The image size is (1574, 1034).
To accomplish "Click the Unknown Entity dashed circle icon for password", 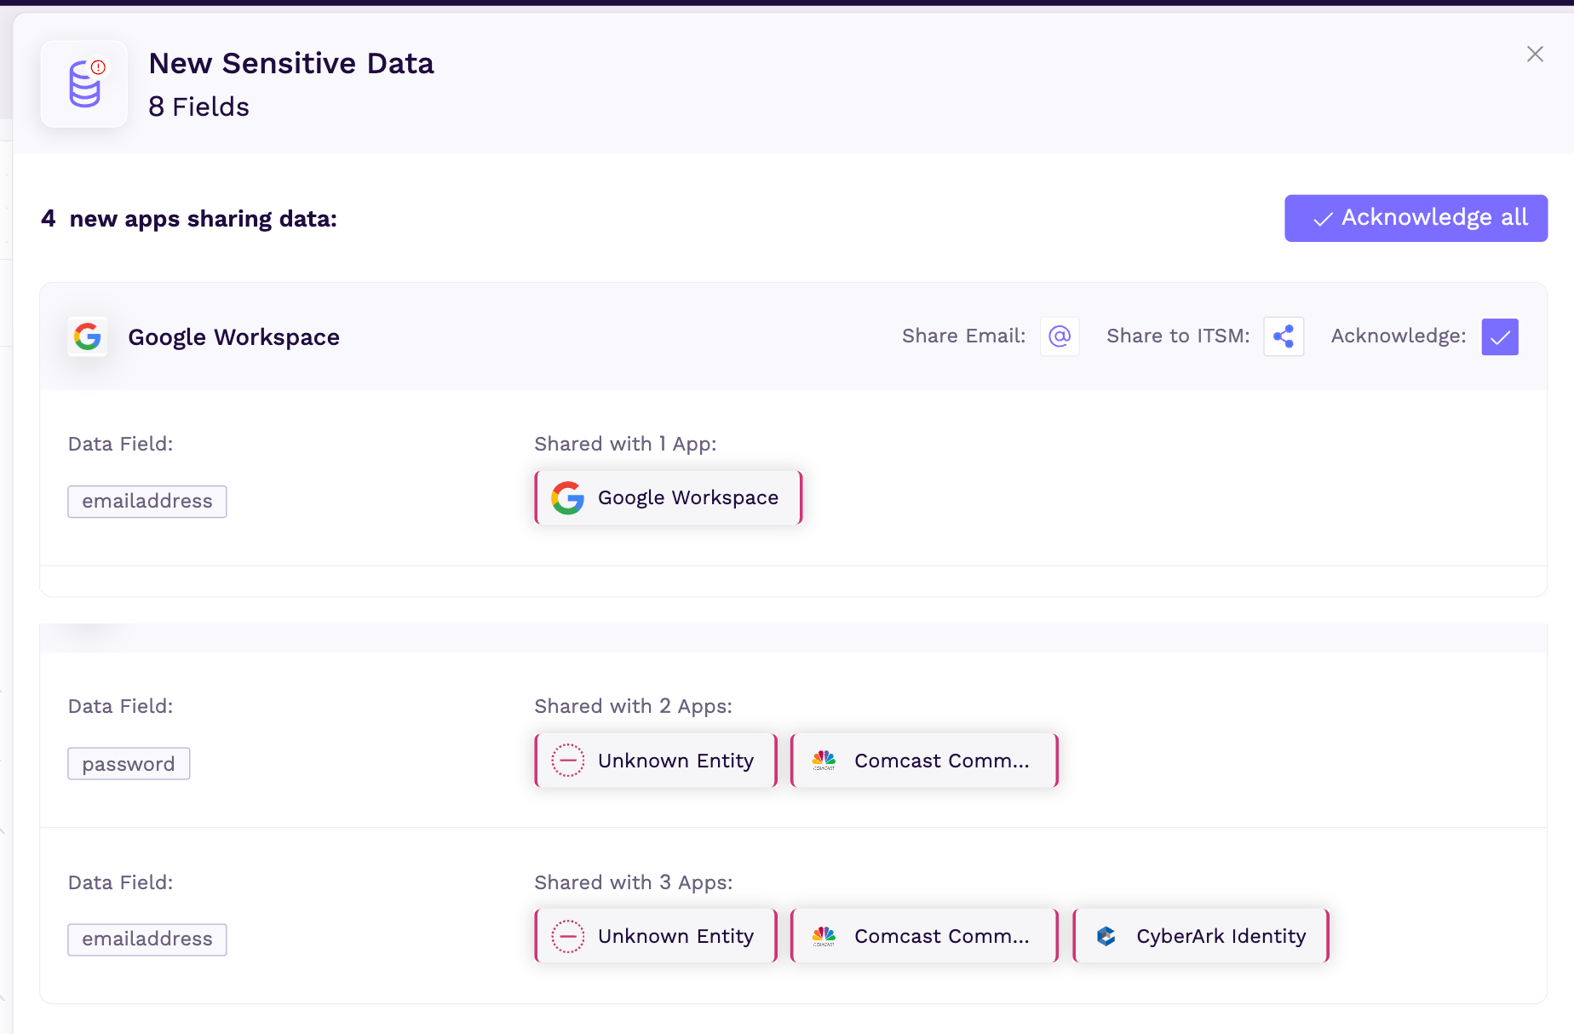I will coord(568,761).
